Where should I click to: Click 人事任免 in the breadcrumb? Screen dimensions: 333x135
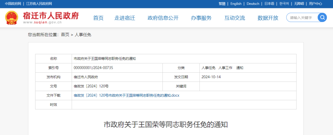pyautogui.click(x=83, y=35)
